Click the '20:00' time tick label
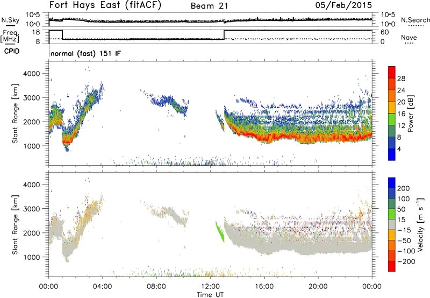Screen dimensions: 430x298 (x=318, y=287)
